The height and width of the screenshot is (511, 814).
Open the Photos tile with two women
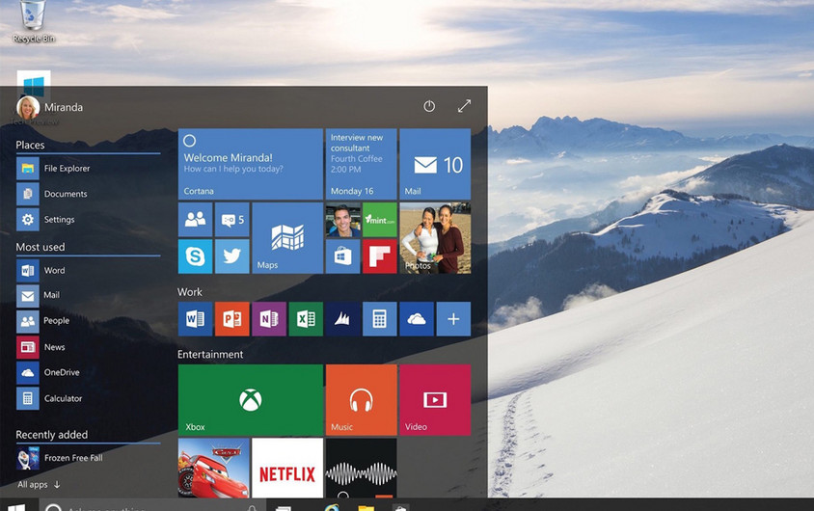coord(435,237)
